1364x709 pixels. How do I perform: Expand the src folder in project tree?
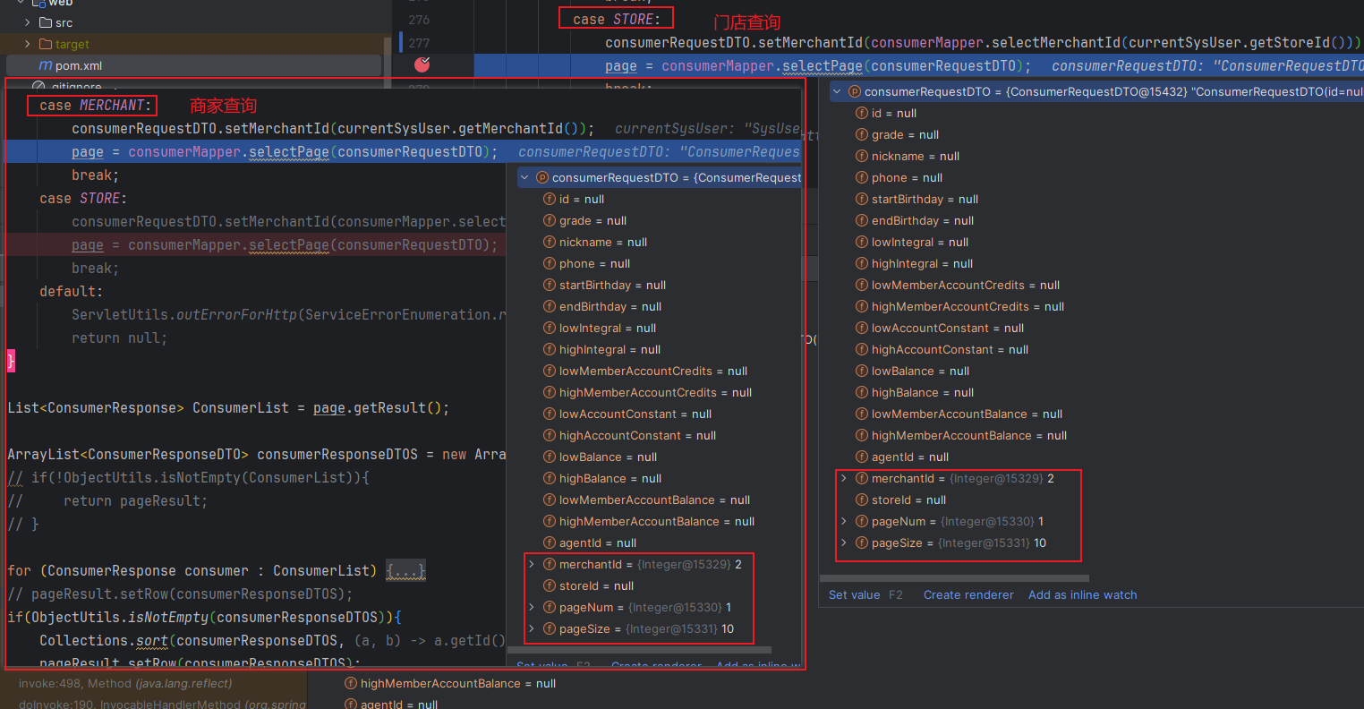(x=28, y=22)
